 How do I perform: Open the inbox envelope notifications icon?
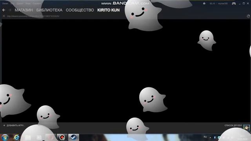pyautogui.click(x=204, y=4)
